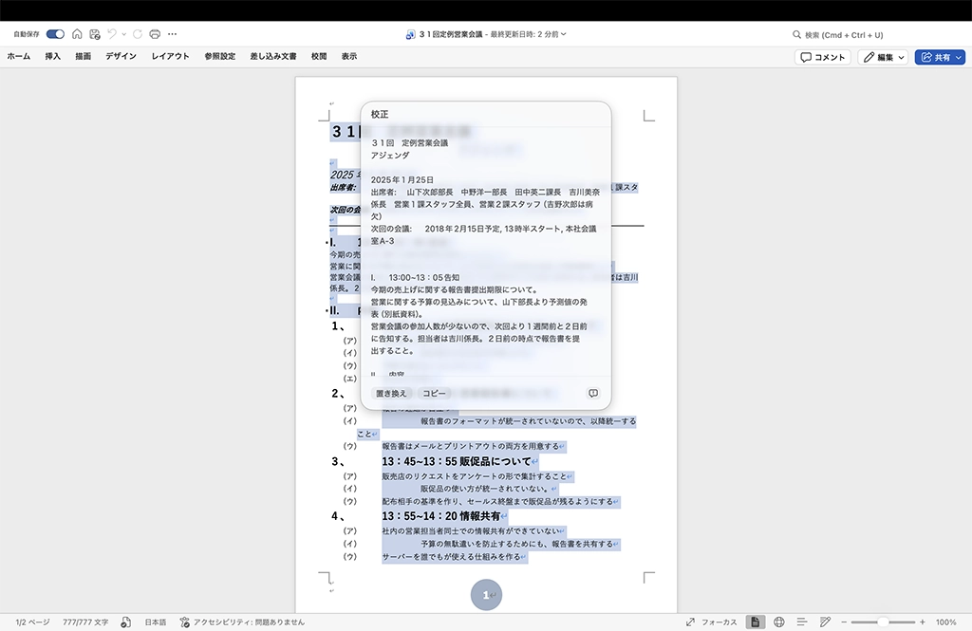
Task: Click the zoom slider handle
Action: point(883,622)
